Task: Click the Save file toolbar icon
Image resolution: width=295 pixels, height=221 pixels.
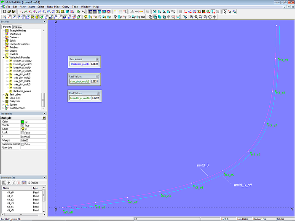Action: 13,12
